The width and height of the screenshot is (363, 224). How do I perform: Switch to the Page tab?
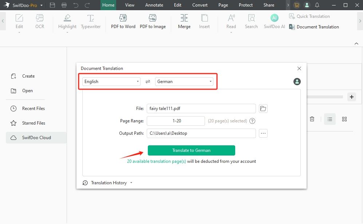[x=223, y=5]
